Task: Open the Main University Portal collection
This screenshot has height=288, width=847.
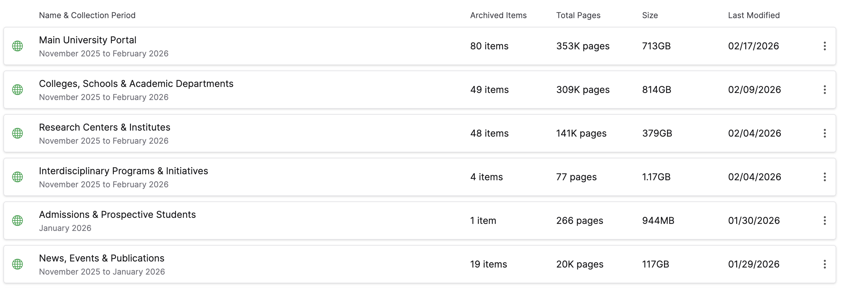Action: click(x=88, y=40)
